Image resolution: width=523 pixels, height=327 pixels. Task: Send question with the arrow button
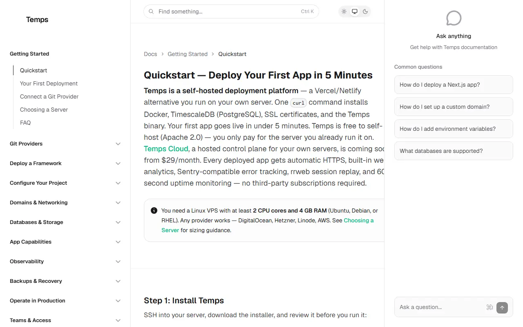[x=502, y=307]
